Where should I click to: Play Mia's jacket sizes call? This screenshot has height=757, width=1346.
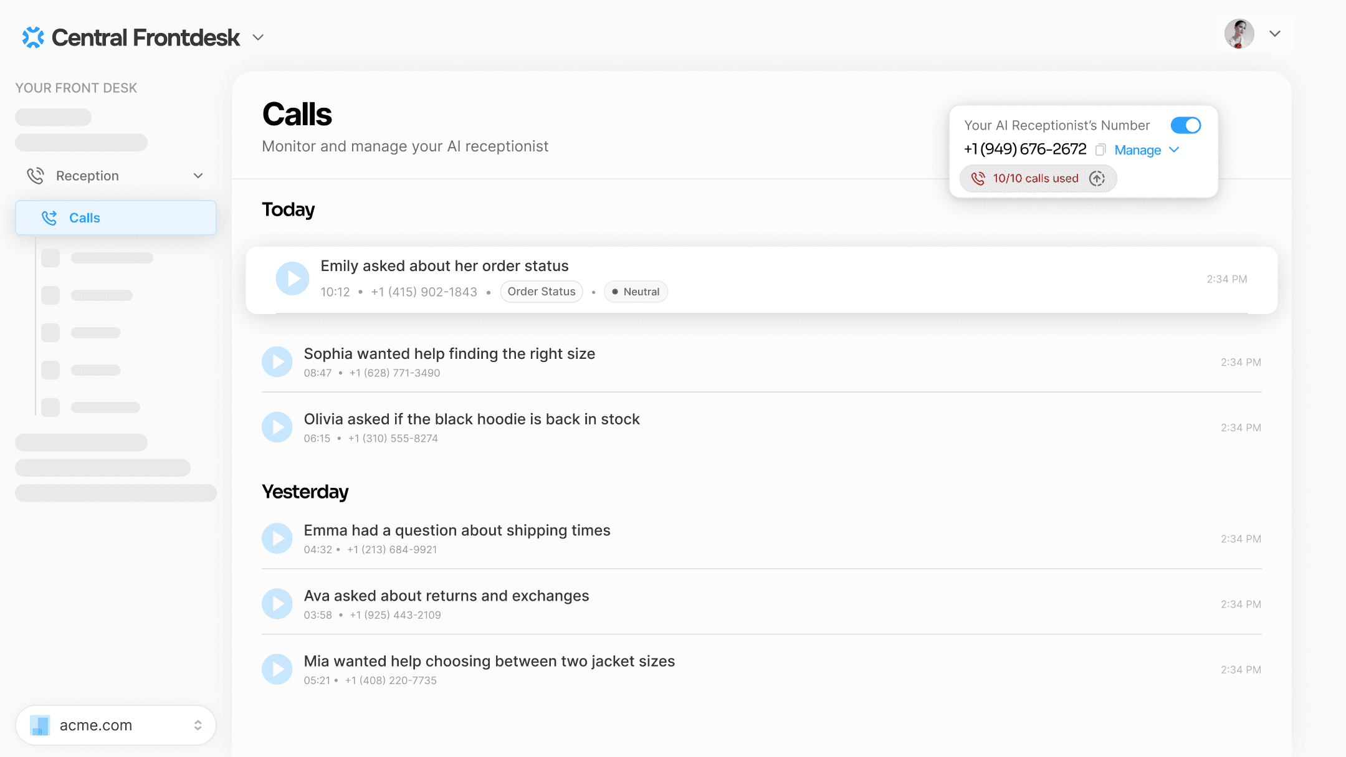coord(277,669)
